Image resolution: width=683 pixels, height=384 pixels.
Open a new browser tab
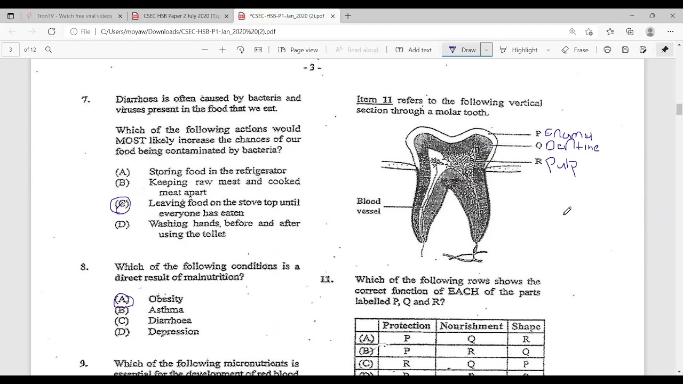[348, 16]
